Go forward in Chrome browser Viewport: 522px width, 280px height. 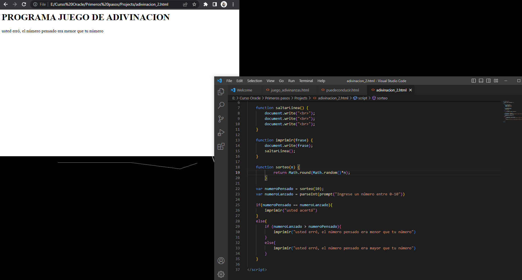pyautogui.click(x=15, y=4)
